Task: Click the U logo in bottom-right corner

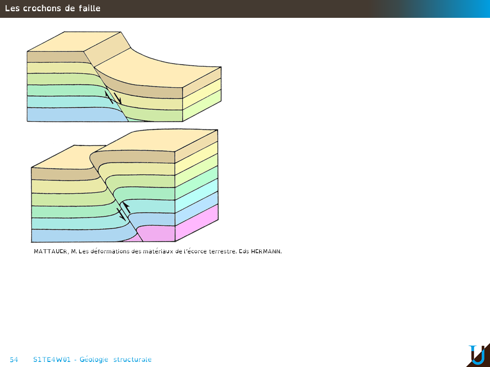Action: tap(477, 355)
